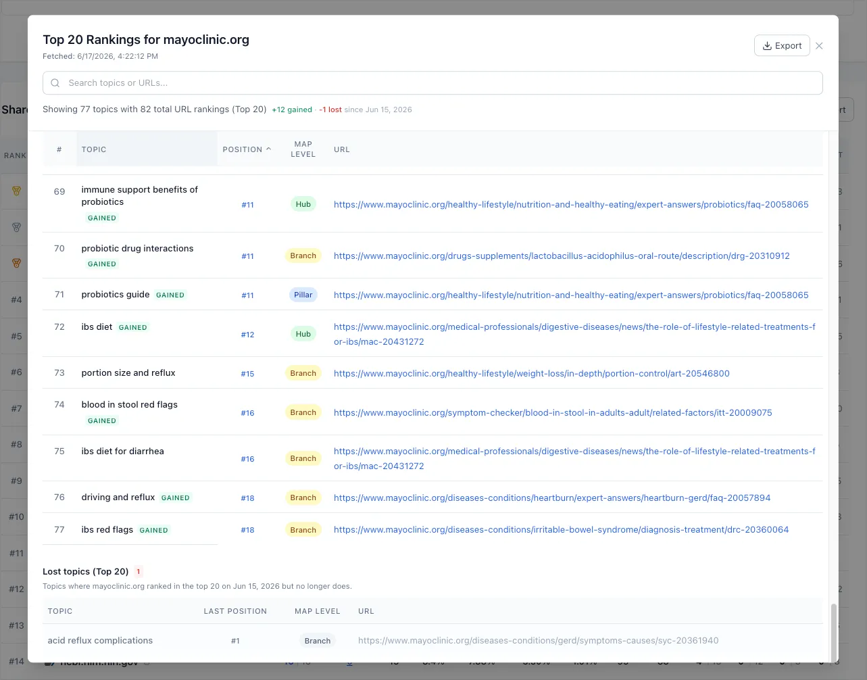Click the TOPIC column header

click(x=94, y=149)
